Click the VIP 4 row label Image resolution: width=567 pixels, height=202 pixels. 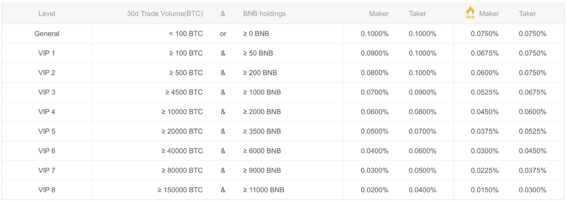point(47,112)
